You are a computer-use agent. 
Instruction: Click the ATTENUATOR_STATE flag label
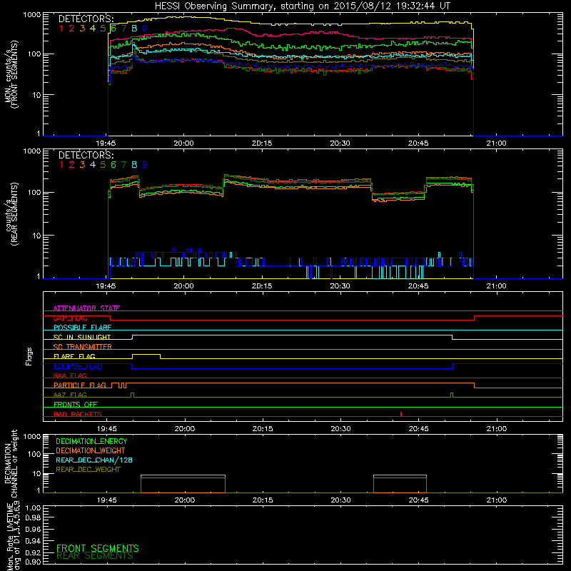coord(86,308)
